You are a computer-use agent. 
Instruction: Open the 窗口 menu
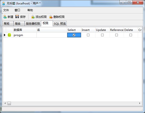[x=17, y=10]
